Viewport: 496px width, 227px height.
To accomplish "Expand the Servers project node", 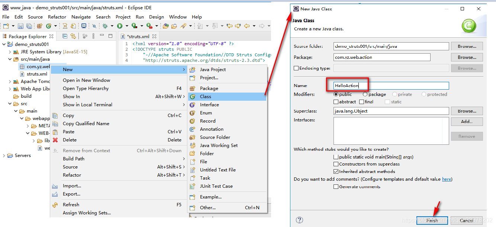I will click(x=4, y=156).
